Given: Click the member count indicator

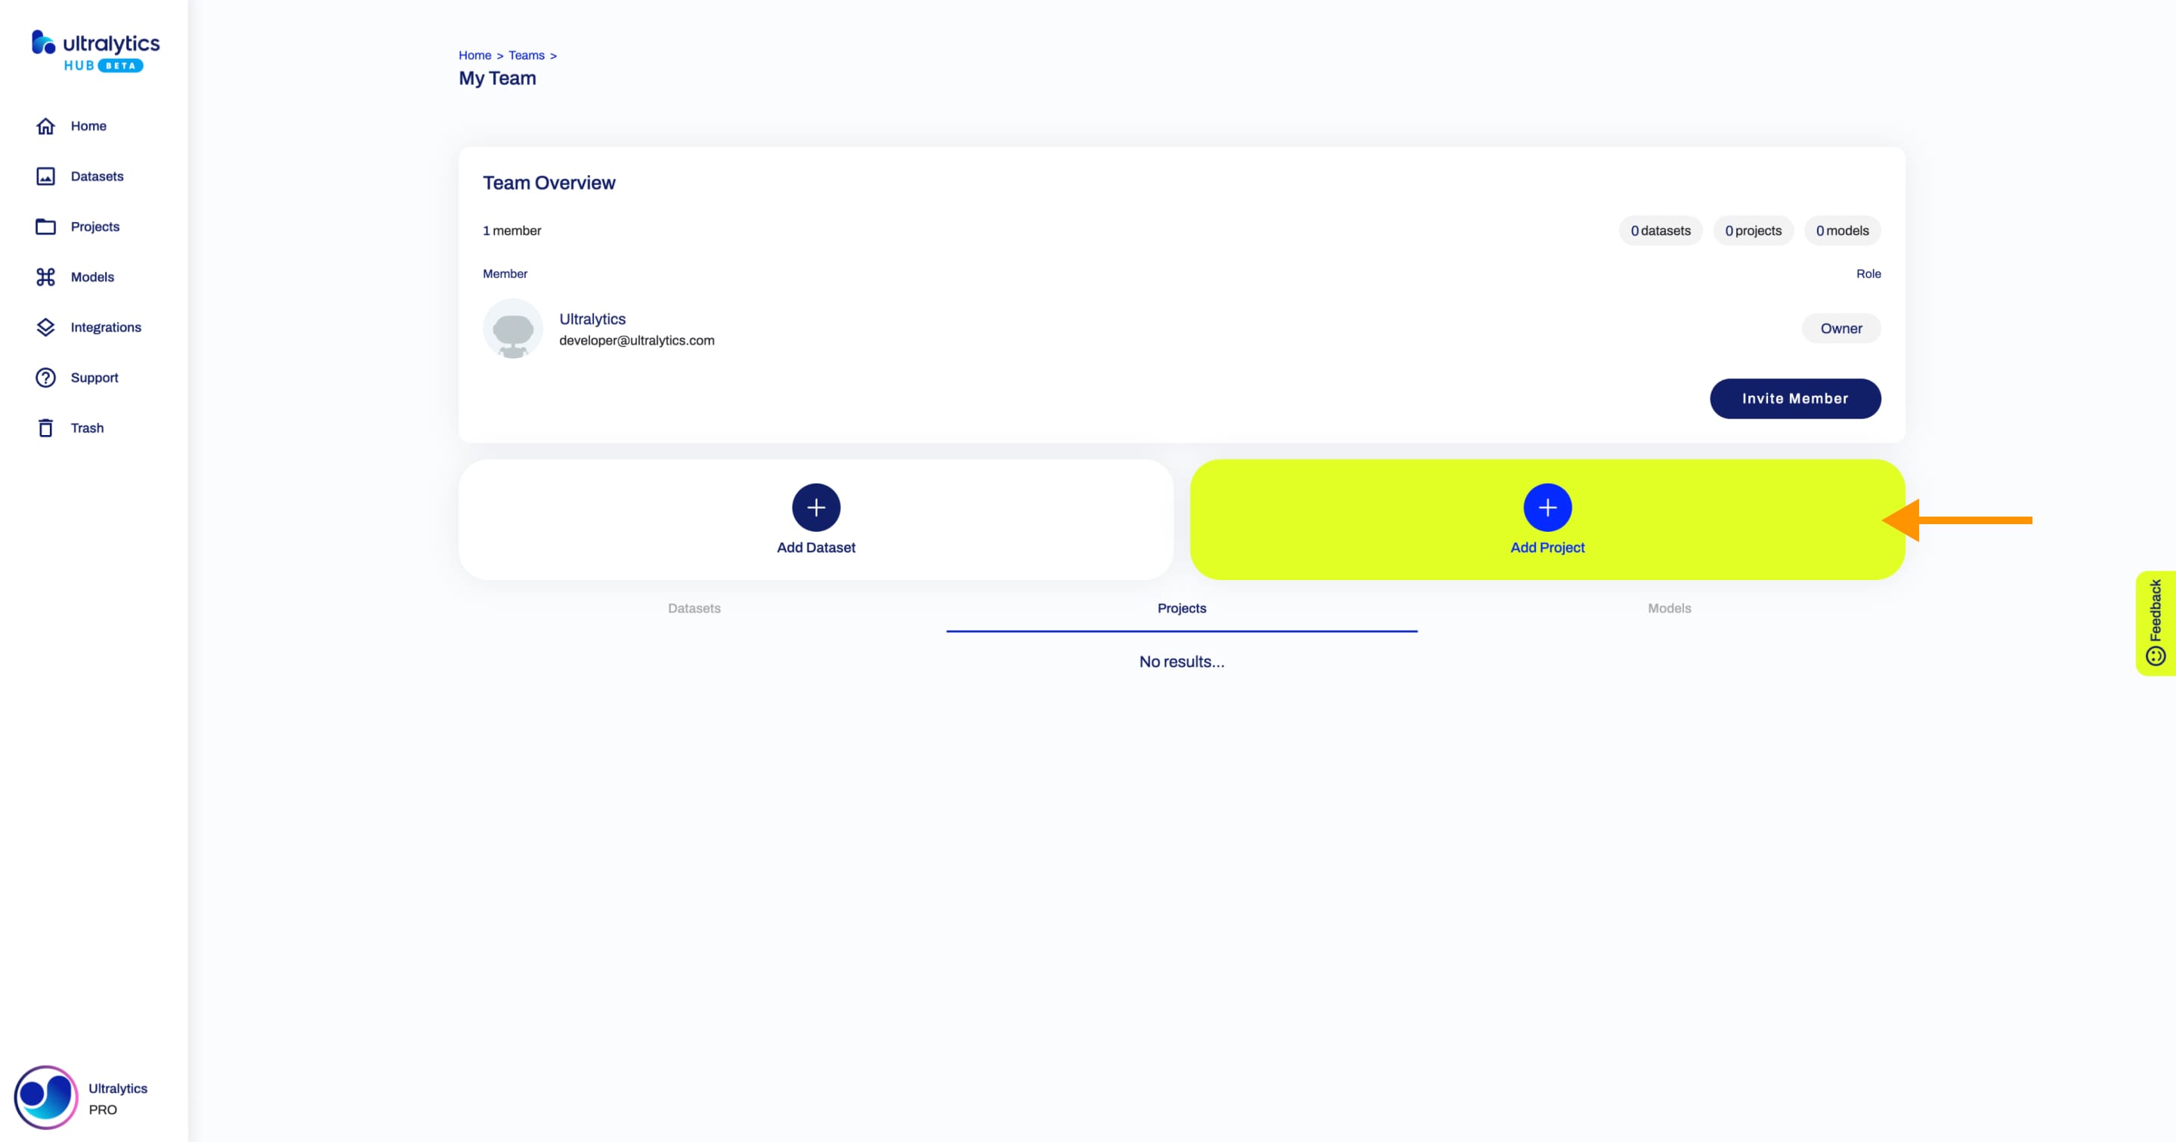Looking at the screenshot, I should tap(511, 230).
